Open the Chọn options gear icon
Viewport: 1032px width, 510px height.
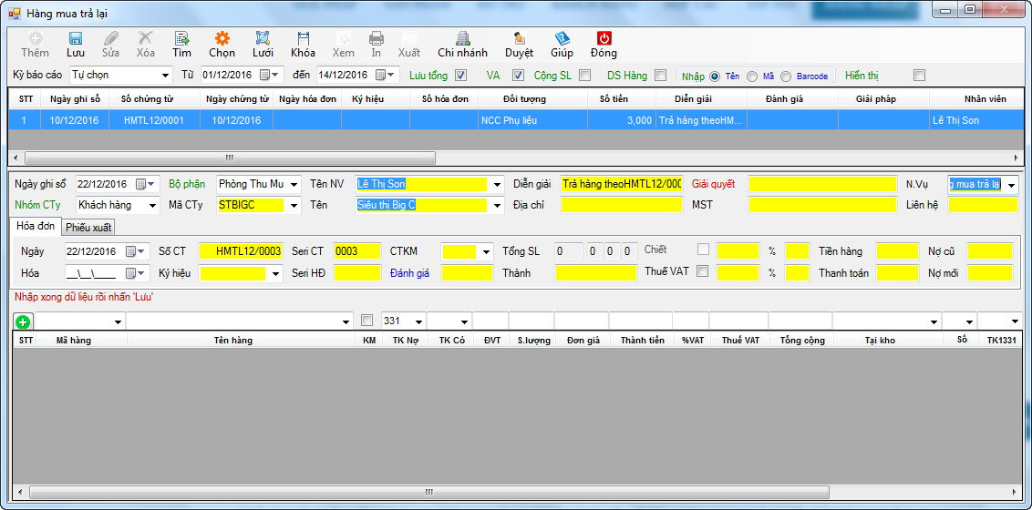coord(222,38)
